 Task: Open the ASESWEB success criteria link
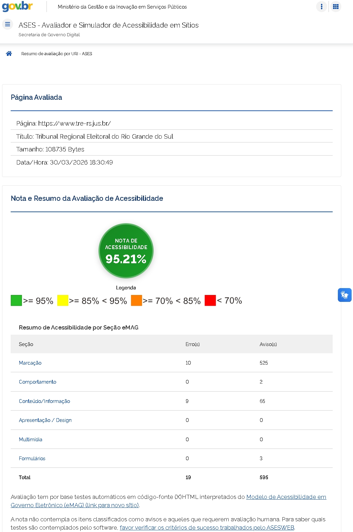click(x=207, y=528)
